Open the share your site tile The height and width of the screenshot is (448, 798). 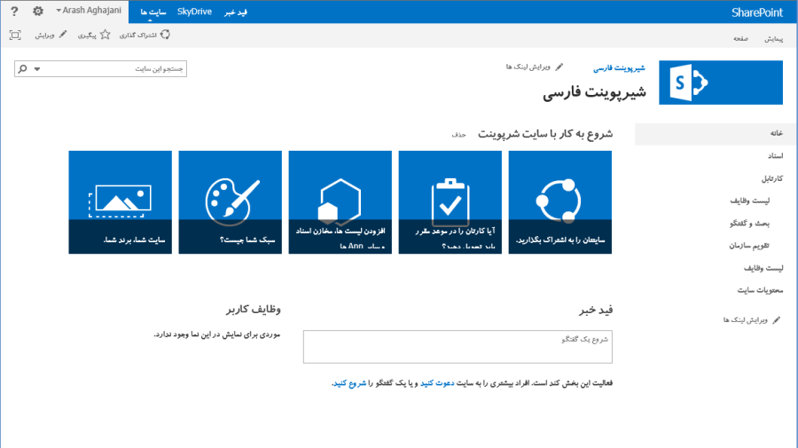(560, 202)
